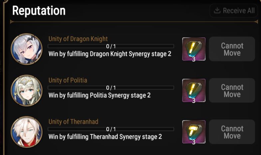Select the Unity of Dragon Knight title

point(78,39)
